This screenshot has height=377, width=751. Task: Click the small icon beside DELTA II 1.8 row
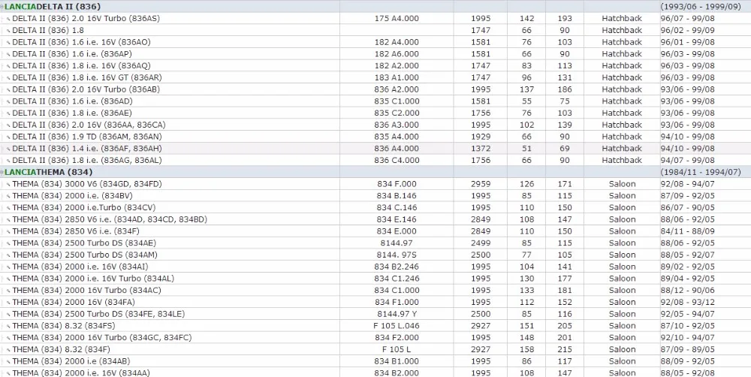(x=8, y=31)
